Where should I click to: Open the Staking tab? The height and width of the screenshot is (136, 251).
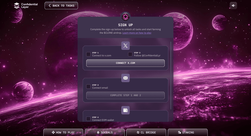[188, 132]
